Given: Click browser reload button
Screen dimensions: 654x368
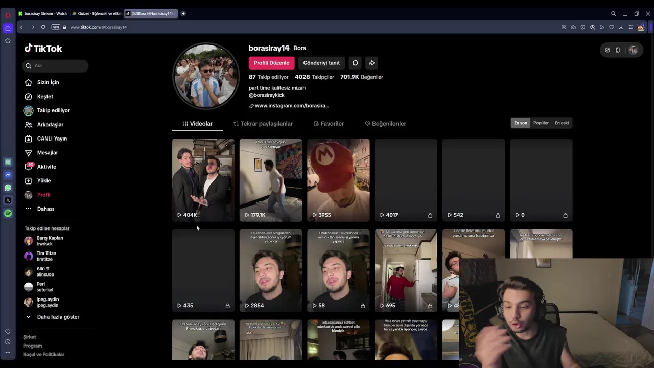Looking at the screenshot, I should click(x=43, y=27).
